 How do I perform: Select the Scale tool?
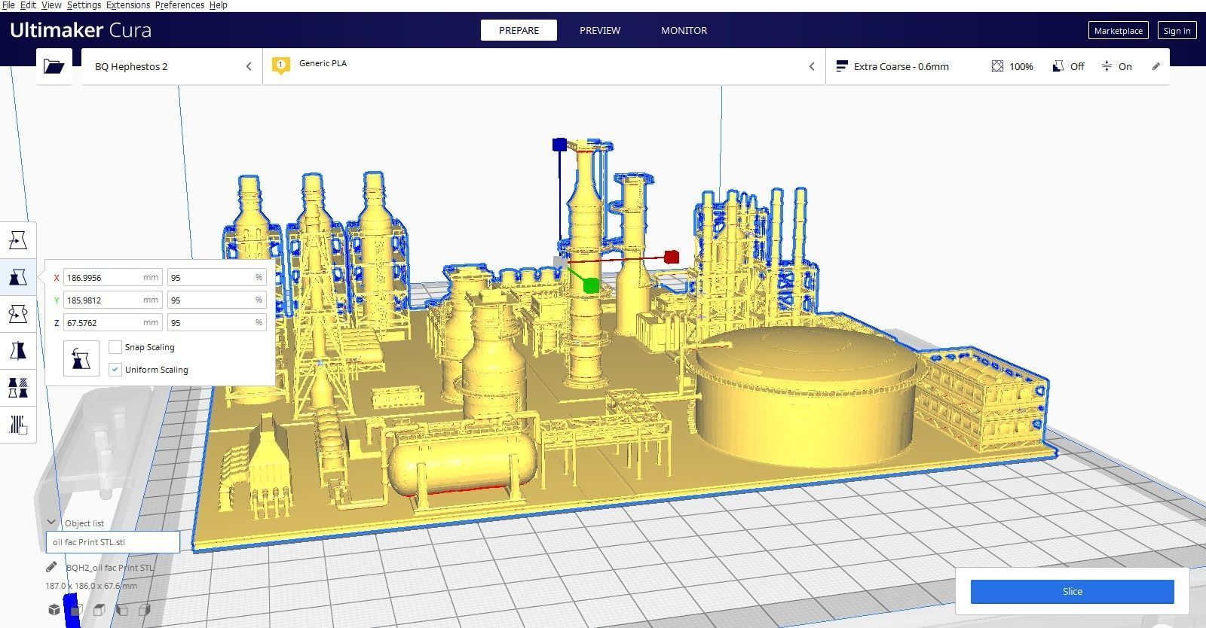pos(18,277)
